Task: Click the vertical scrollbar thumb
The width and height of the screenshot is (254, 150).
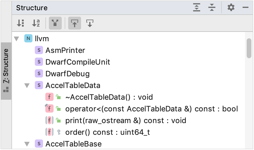Action: [249, 48]
